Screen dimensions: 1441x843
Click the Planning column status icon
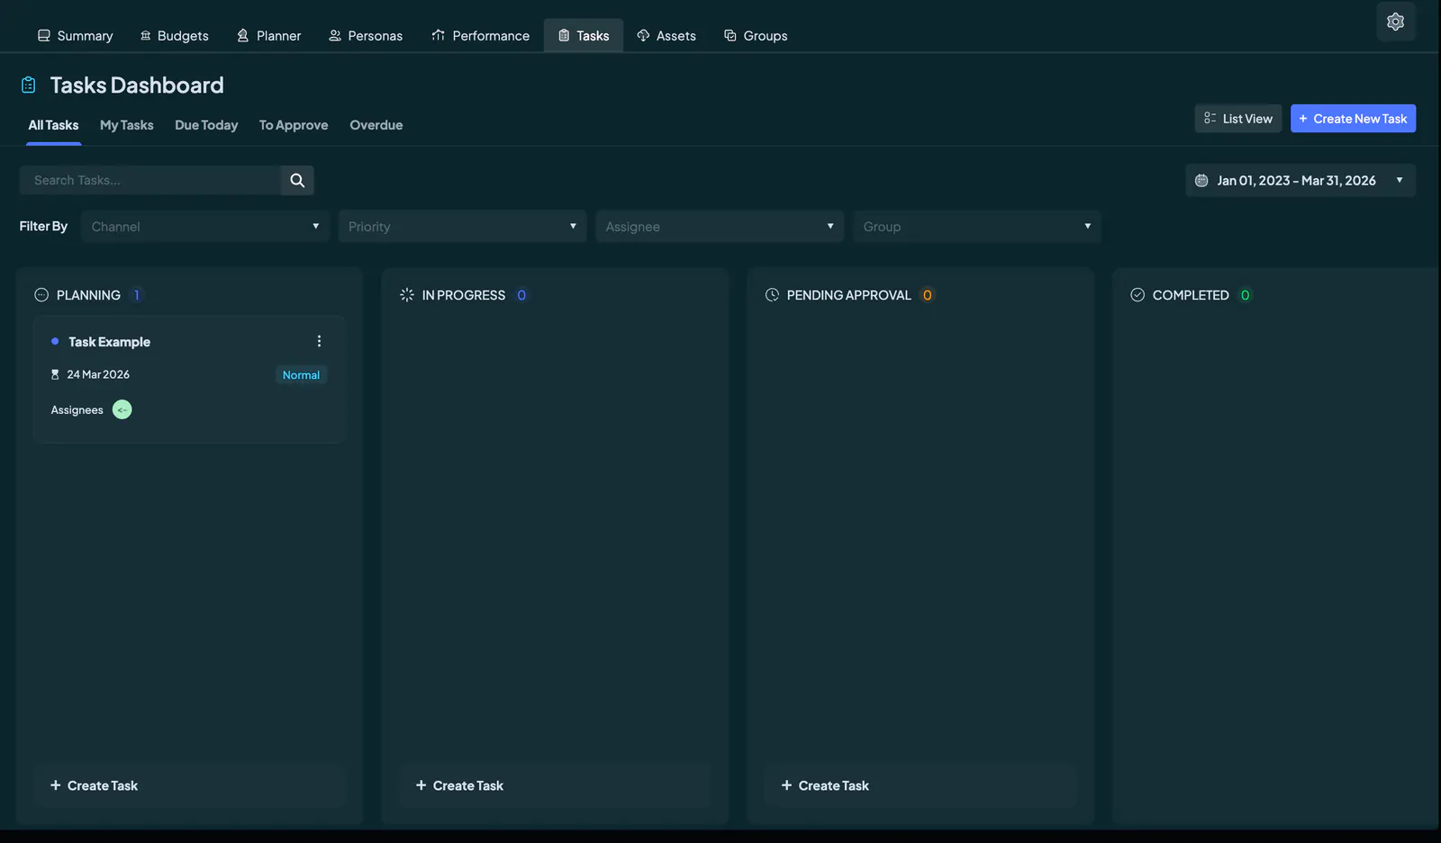point(41,295)
